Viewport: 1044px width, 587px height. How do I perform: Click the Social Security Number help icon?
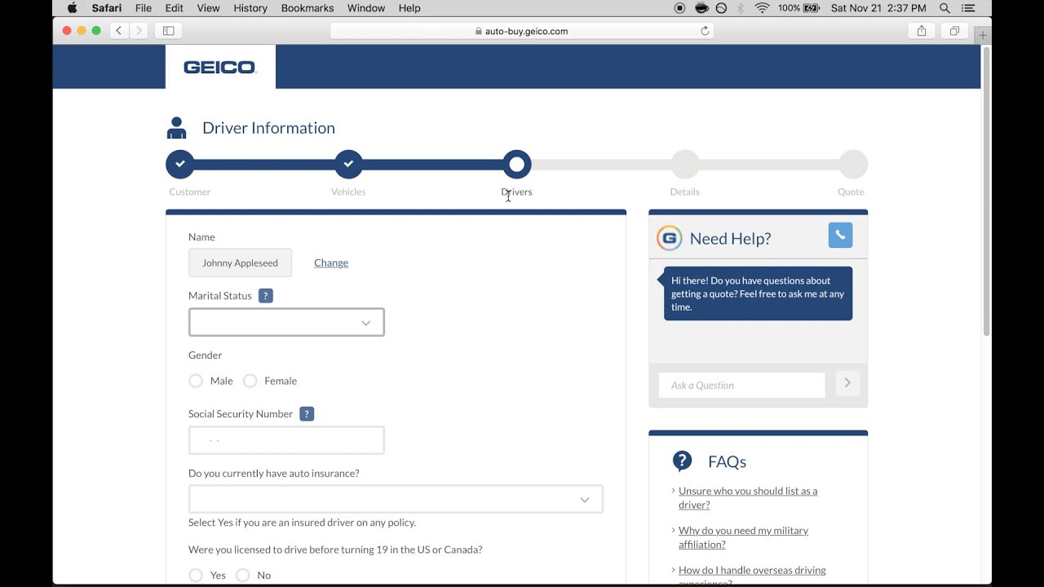point(307,414)
